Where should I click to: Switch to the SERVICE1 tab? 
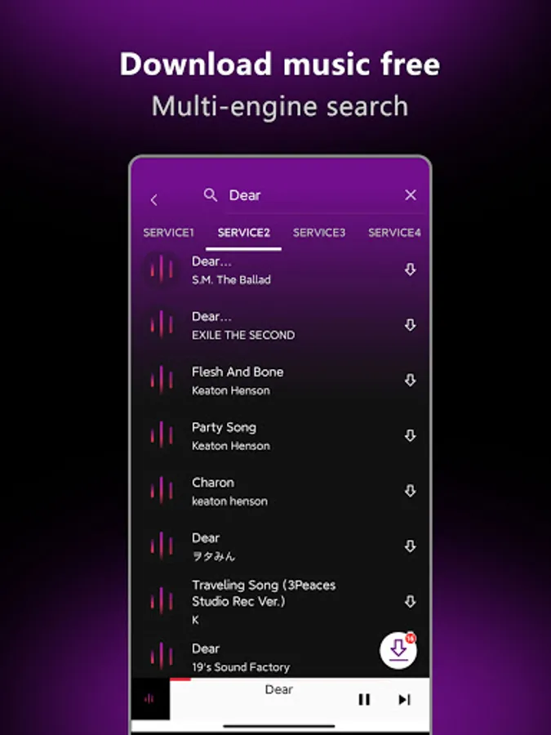pyautogui.click(x=168, y=233)
